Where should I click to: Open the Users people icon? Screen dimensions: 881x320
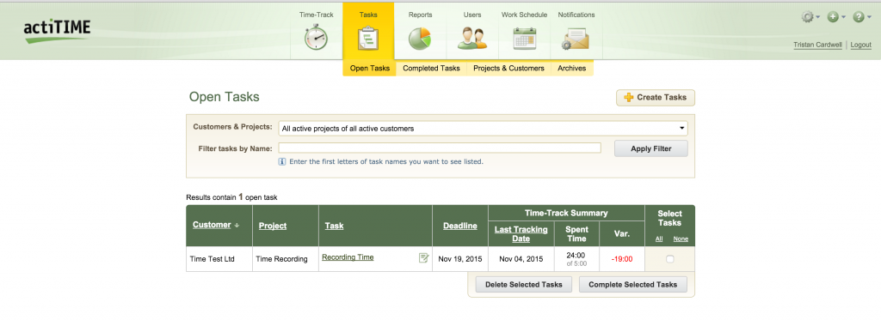(472, 39)
